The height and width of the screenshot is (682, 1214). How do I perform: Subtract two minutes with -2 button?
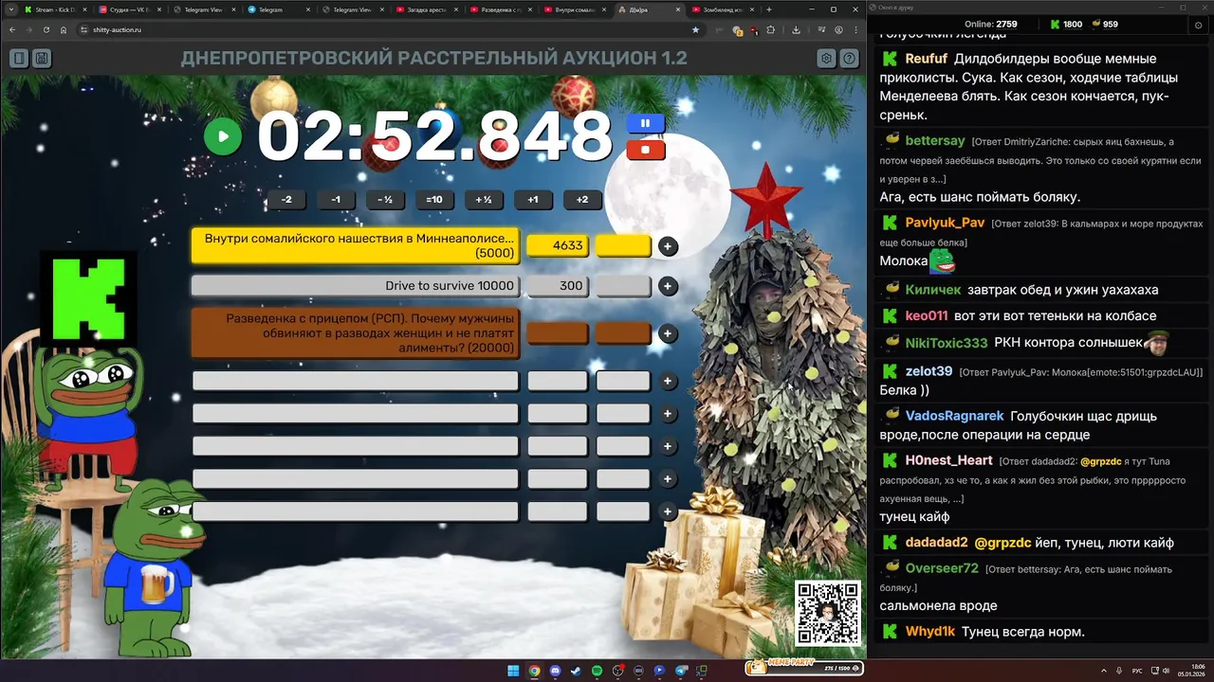click(x=286, y=200)
